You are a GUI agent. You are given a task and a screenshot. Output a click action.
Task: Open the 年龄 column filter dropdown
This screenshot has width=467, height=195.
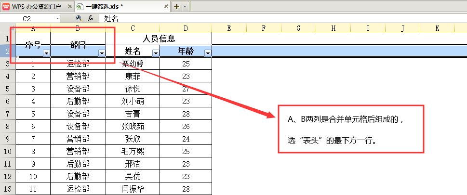pos(208,53)
